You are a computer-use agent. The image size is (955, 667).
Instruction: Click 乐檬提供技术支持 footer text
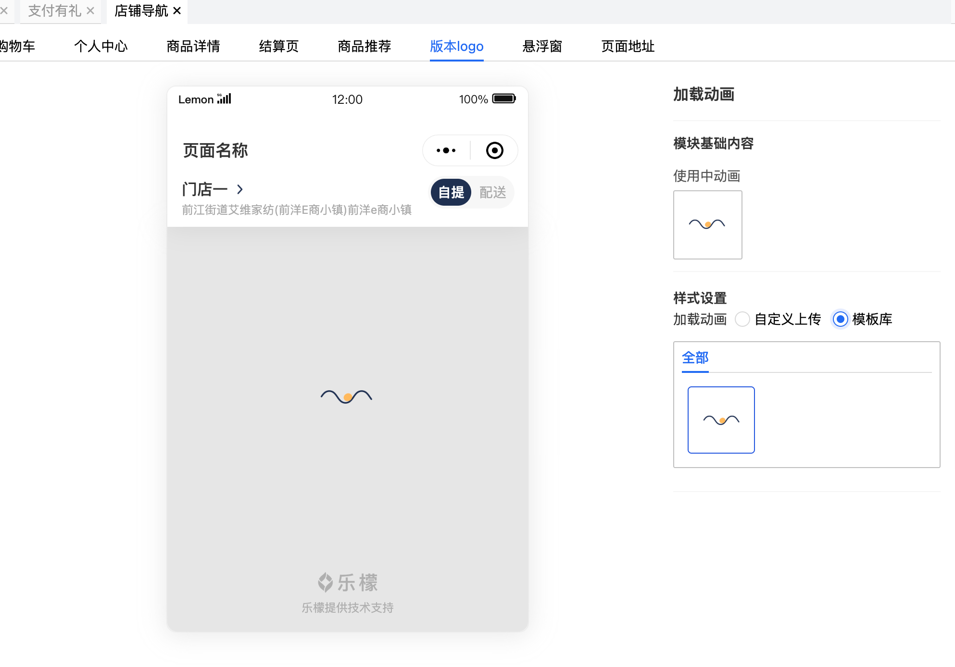tap(348, 607)
